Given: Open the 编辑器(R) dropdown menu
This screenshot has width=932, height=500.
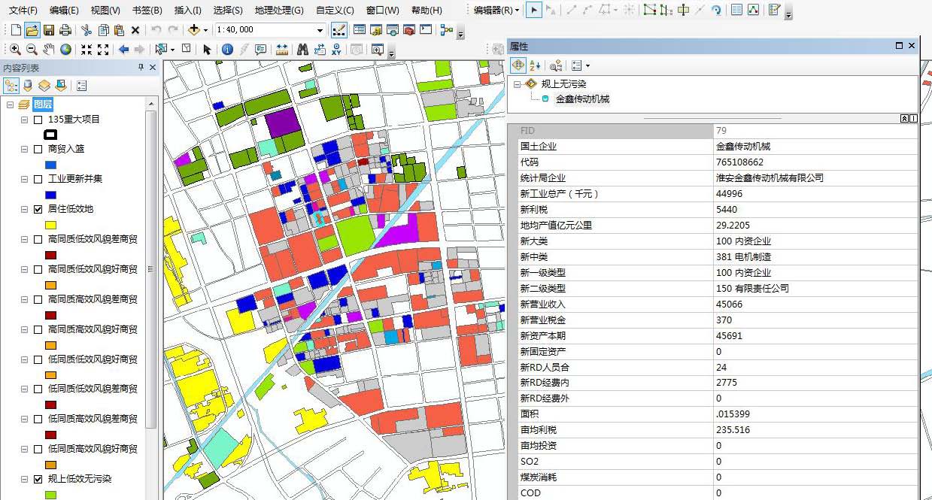Looking at the screenshot, I should 496,11.
